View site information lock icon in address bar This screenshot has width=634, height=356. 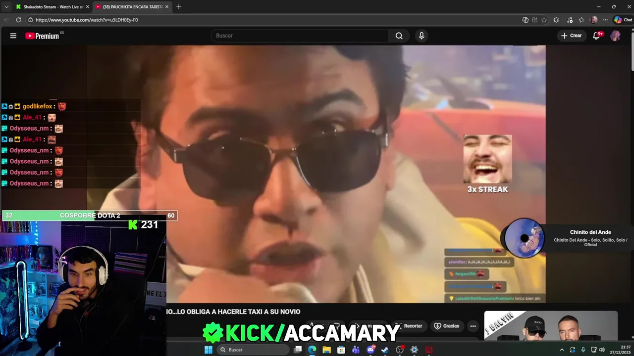(30, 20)
